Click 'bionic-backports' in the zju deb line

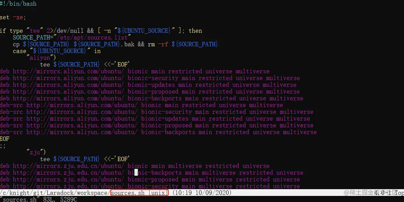(155, 172)
